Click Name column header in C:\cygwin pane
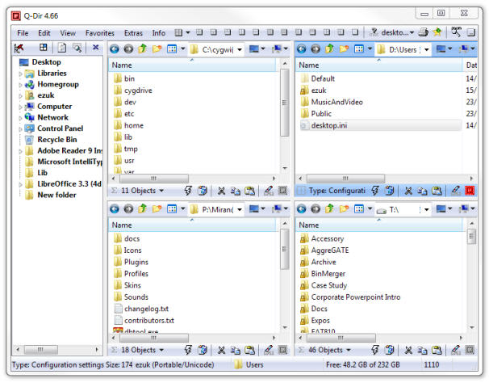 (192, 65)
